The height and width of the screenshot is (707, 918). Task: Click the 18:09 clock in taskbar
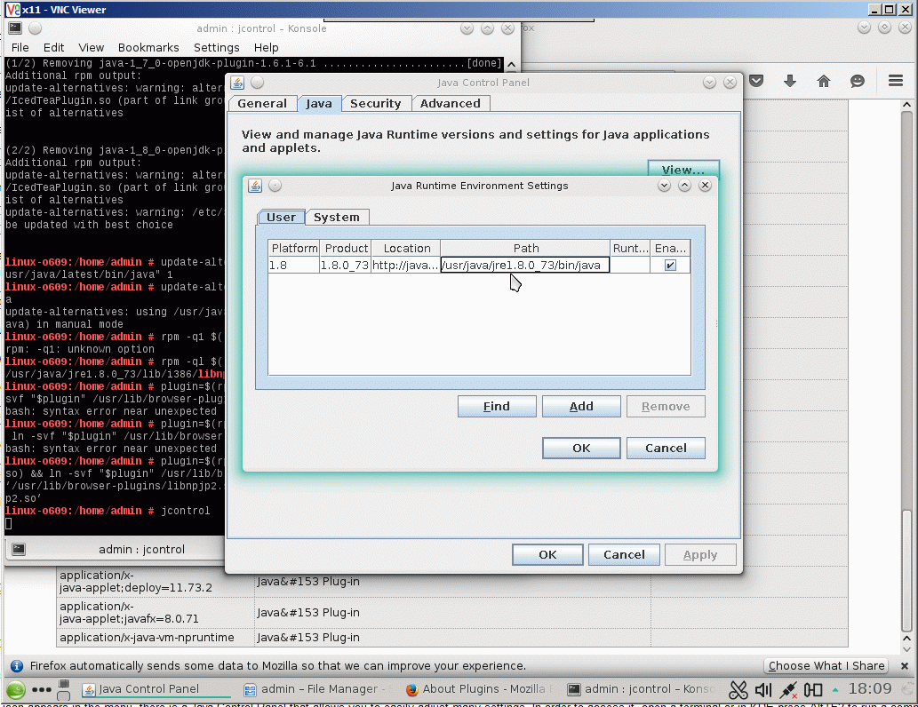tap(870, 689)
